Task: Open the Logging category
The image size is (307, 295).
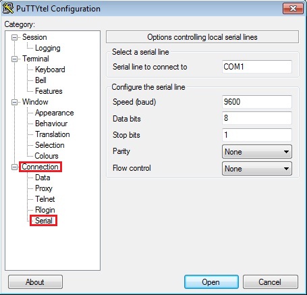Action: (48, 48)
